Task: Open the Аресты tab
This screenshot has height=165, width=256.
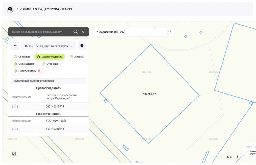Action: coord(77,57)
